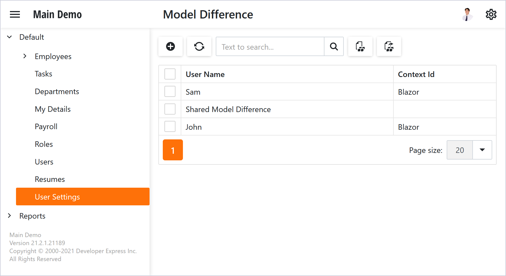Go to Payroll navigation item
The width and height of the screenshot is (506, 276).
(x=46, y=126)
